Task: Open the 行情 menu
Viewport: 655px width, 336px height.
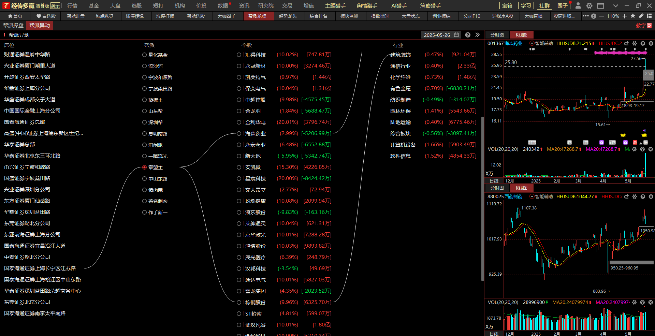Action: pos(72,5)
